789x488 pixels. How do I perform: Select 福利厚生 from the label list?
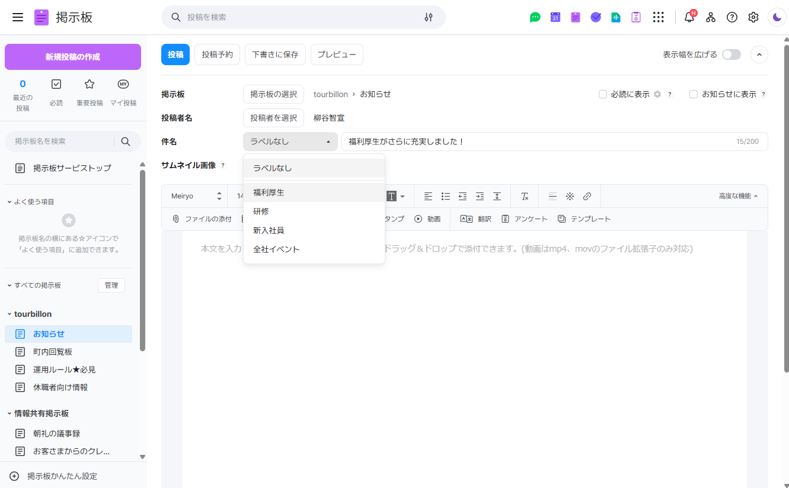(x=269, y=192)
